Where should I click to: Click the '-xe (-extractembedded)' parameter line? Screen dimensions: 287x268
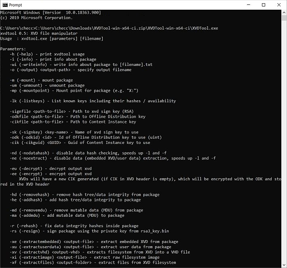(94, 242)
